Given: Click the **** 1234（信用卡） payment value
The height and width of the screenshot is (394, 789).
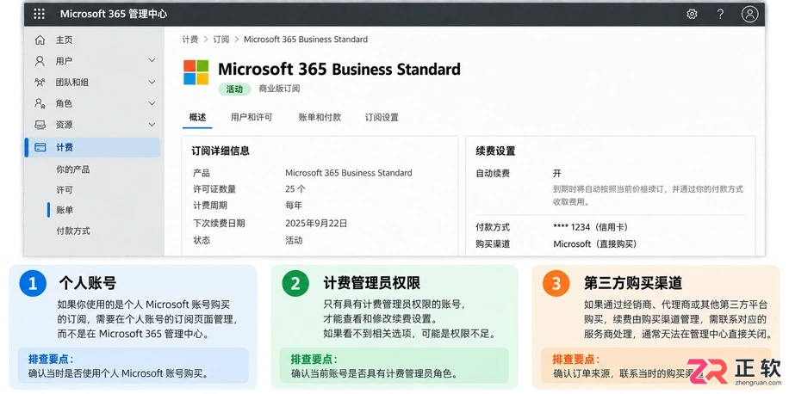Looking at the screenshot, I should 590,227.
